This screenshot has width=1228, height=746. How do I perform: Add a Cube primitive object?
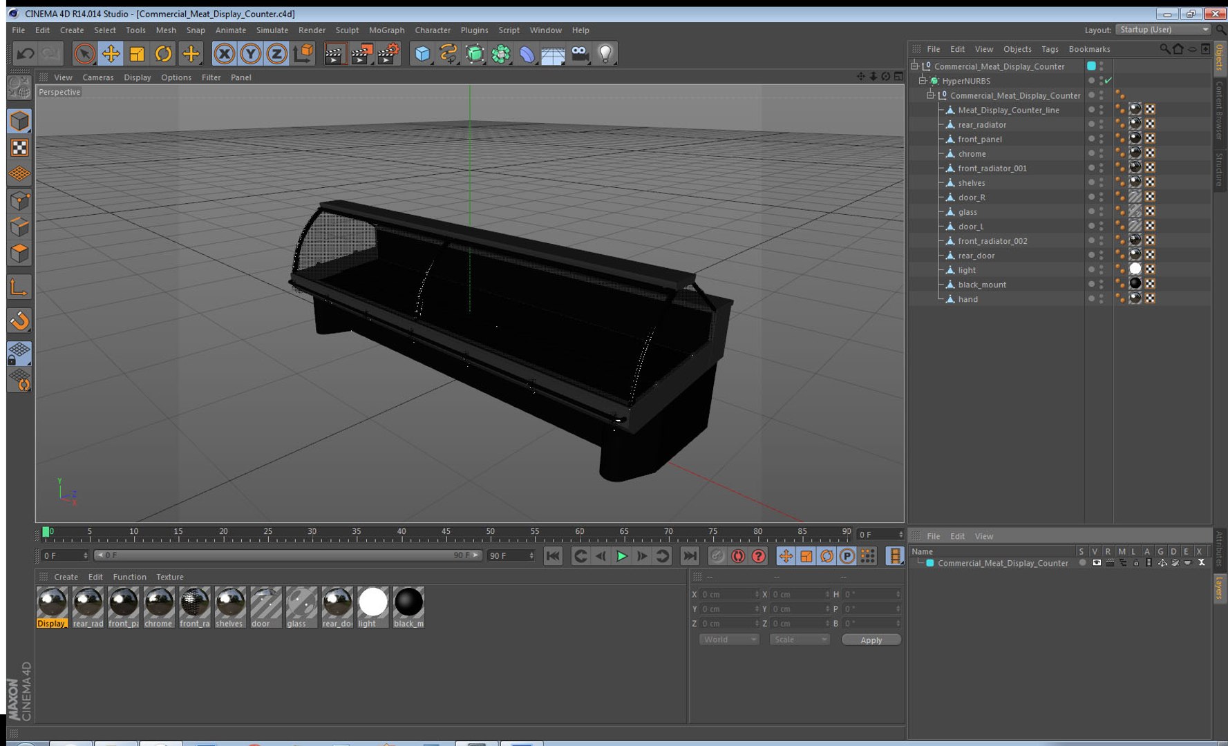tap(422, 54)
